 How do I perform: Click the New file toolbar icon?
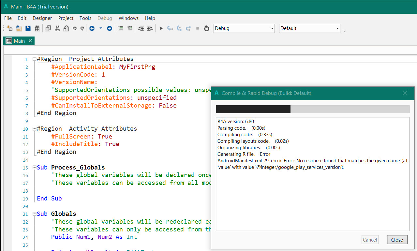point(9,28)
